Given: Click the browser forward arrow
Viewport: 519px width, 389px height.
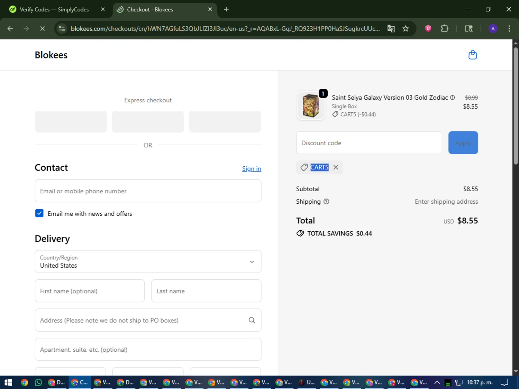Looking at the screenshot, I should [x=26, y=29].
